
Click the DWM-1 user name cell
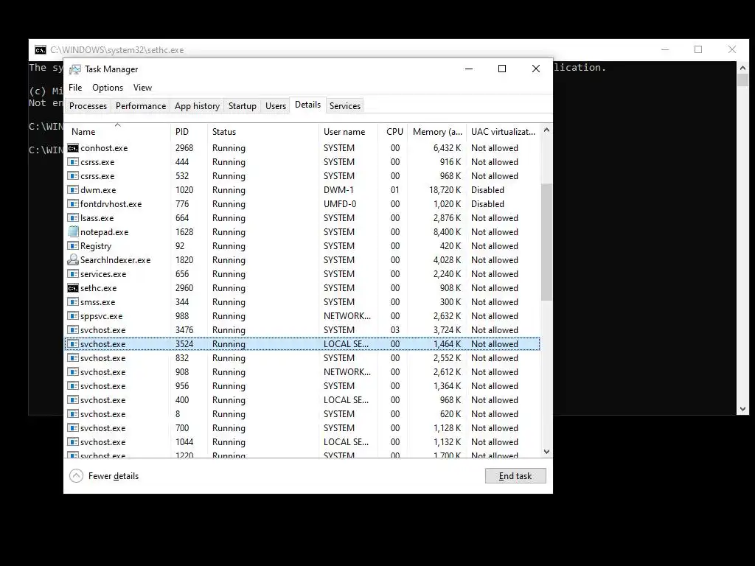pyautogui.click(x=338, y=190)
